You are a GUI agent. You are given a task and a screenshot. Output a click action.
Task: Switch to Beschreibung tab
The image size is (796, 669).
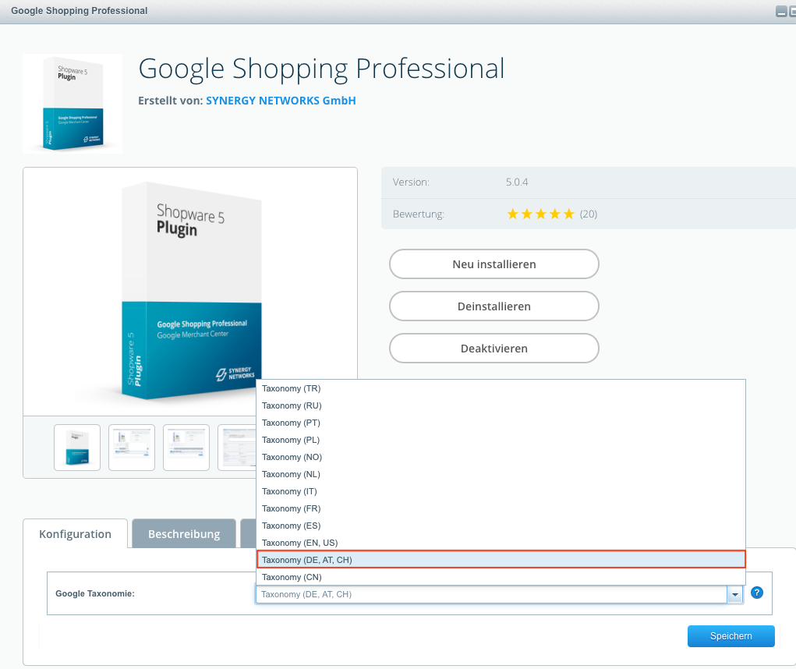[184, 534]
